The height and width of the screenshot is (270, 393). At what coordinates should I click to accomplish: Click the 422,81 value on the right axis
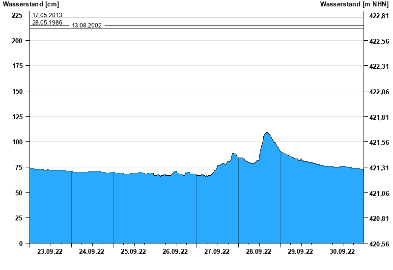coord(377,16)
